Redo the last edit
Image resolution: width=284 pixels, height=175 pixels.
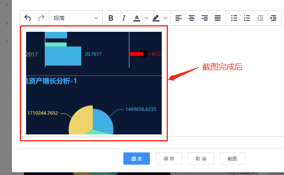[x=41, y=18]
